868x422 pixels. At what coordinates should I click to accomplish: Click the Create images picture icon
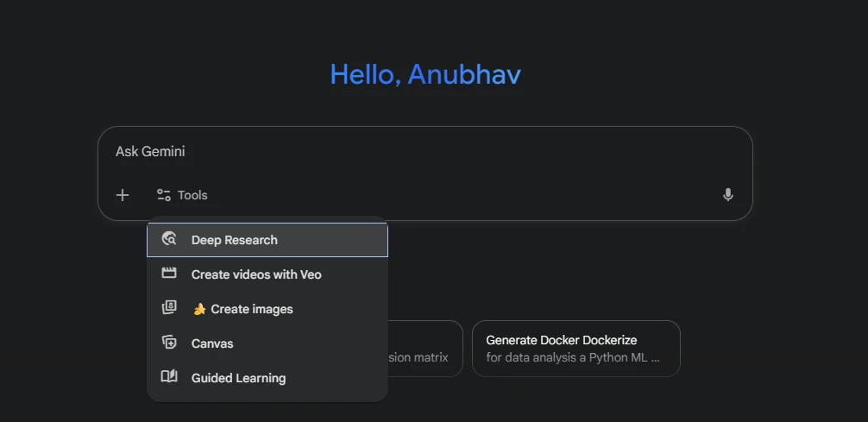(169, 307)
